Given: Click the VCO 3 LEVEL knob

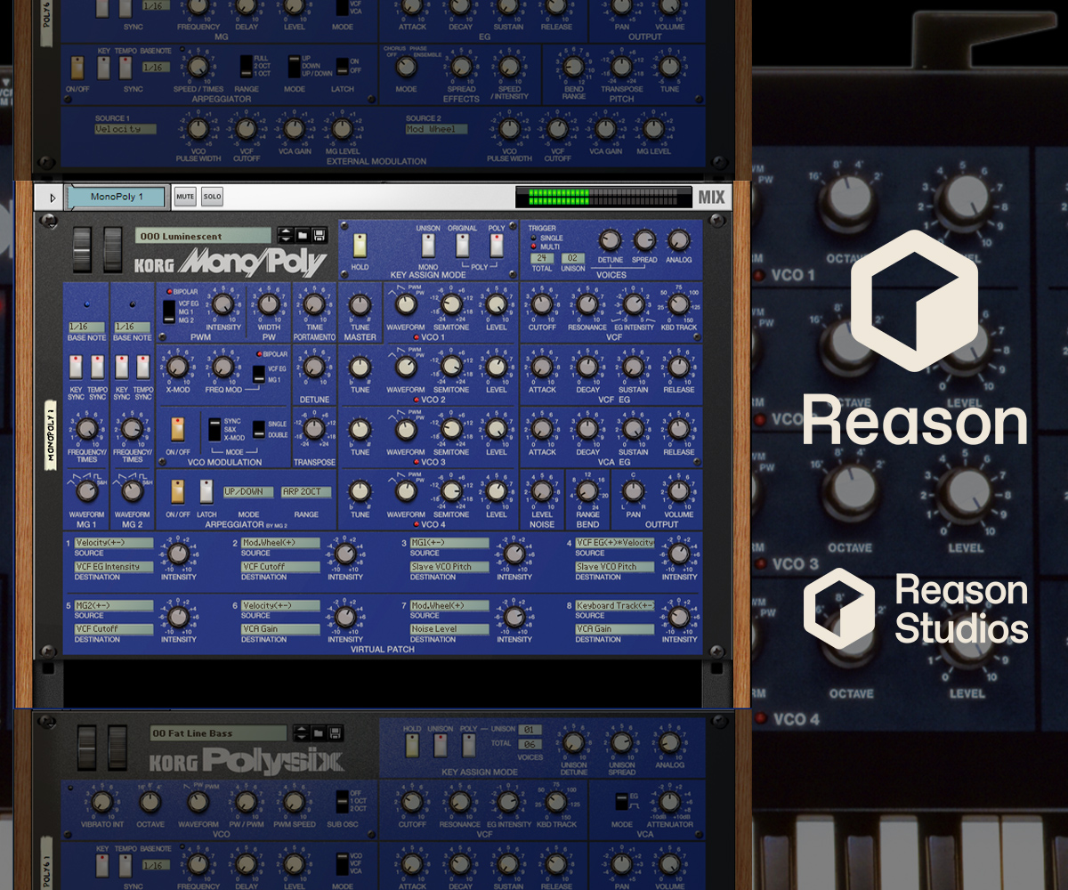Looking at the screenshot, I should coord(497,430).
